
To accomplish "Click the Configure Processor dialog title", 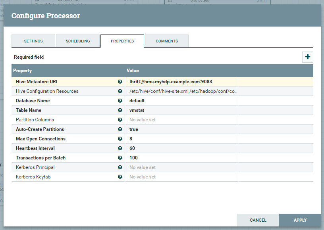I will [x=46, y=16].
